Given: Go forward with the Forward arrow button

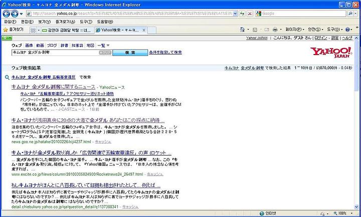Looking at the screenshot, I should pos(14,14).
